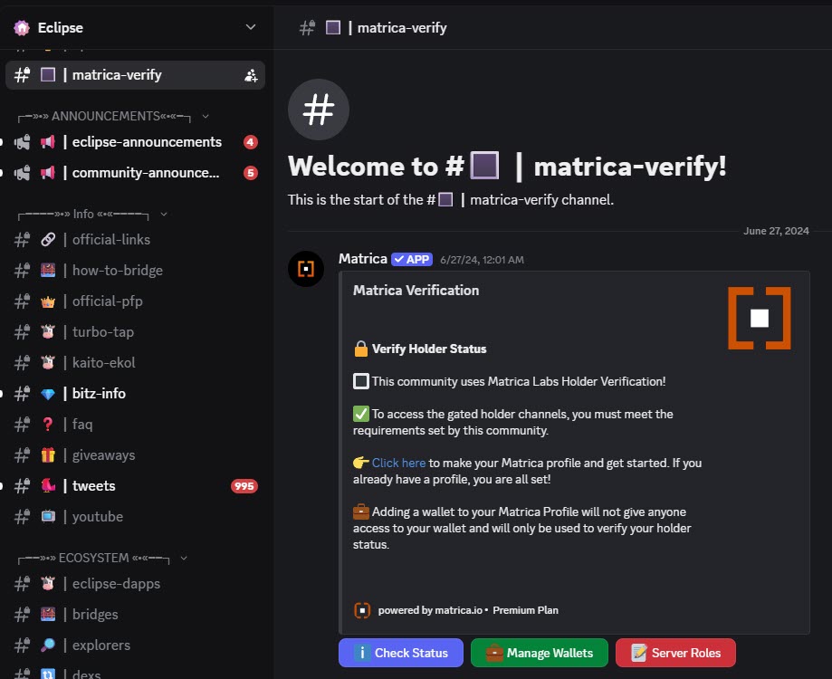This screenshot has height=679, width=832.
Task: Click the Eclipse server icon
Action: pos(22,27)
